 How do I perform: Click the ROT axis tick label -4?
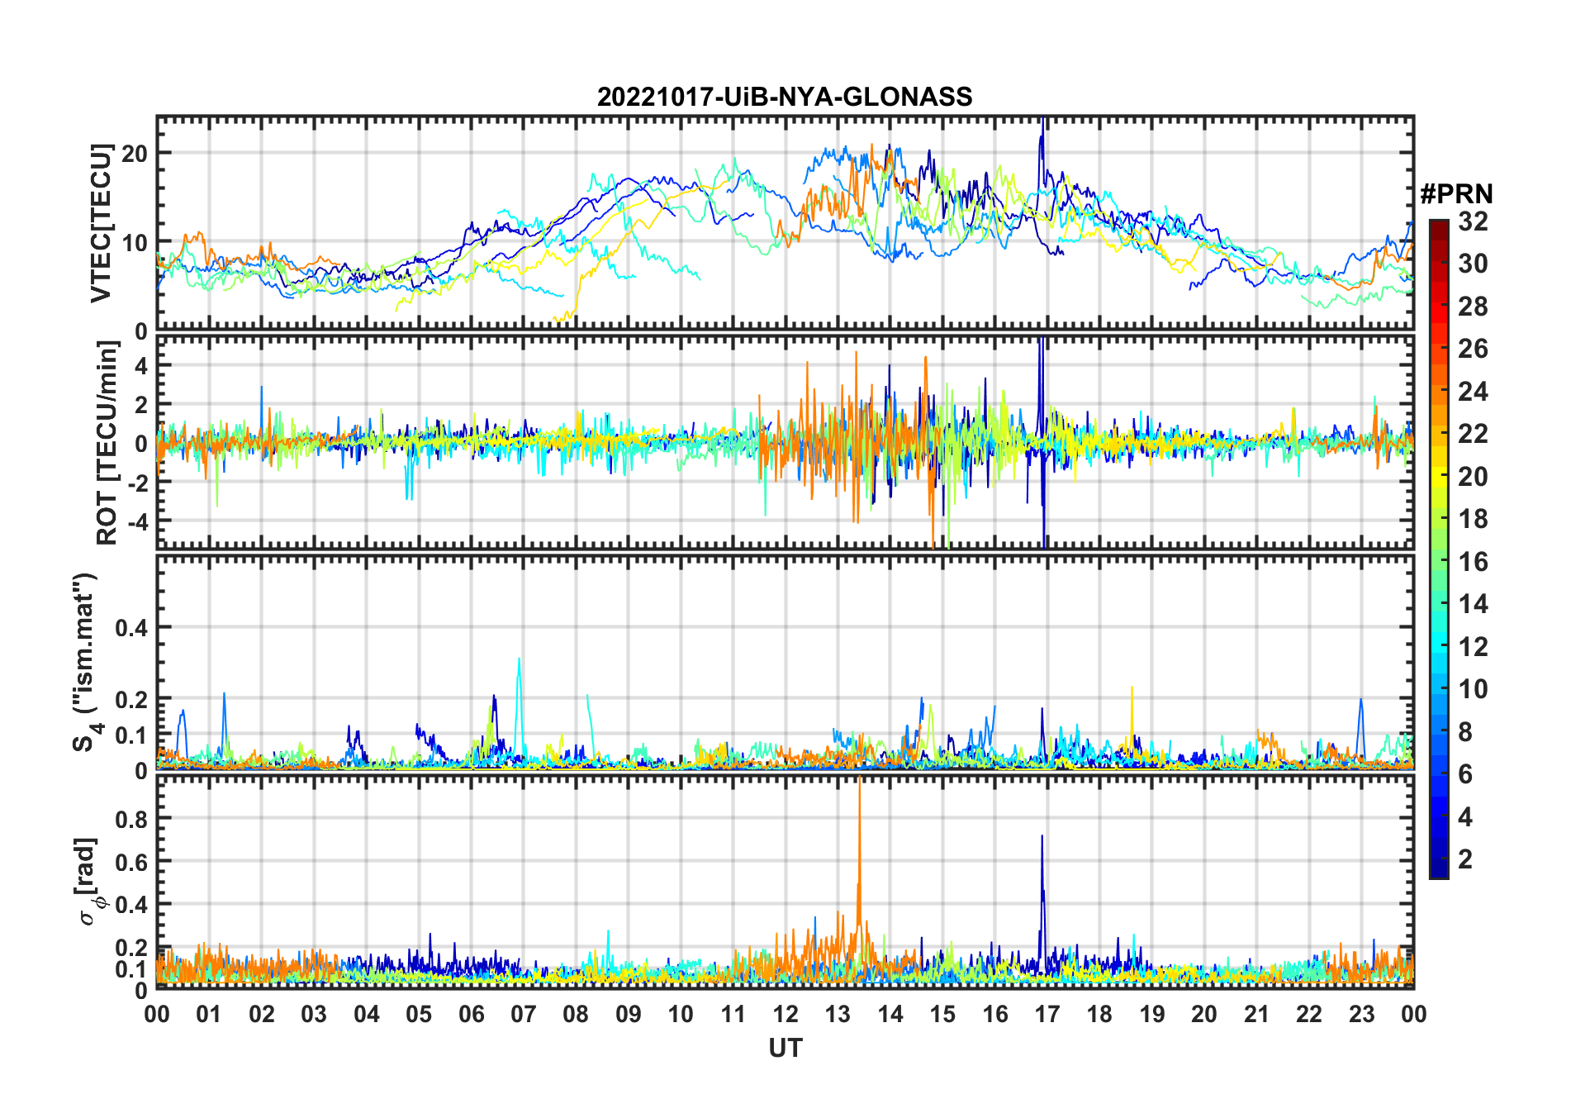coord(137,521)
